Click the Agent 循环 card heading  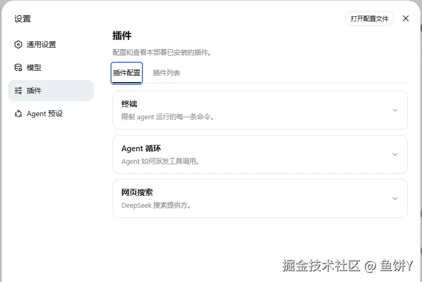tap(141, 149)
